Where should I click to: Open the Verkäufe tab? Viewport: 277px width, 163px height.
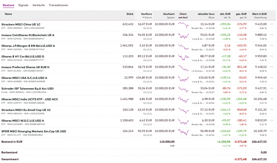click(x=39, y=5)
